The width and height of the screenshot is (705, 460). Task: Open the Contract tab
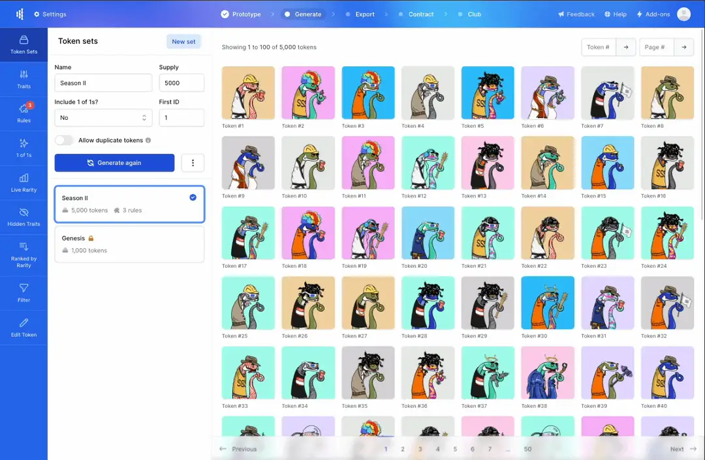421,14
